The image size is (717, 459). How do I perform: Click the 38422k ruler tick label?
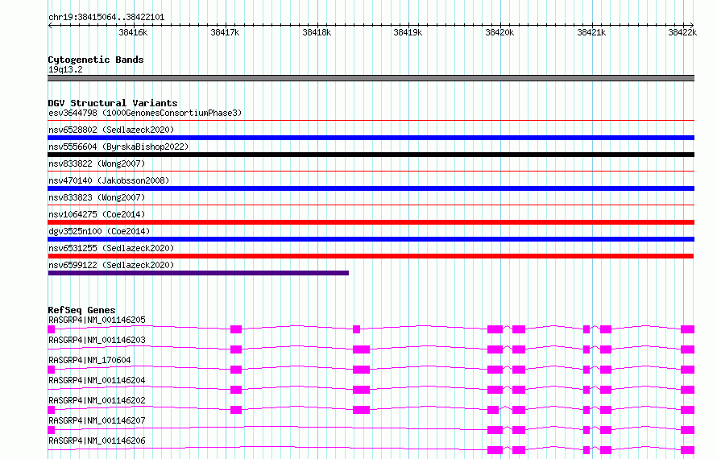tap(682, 32)
